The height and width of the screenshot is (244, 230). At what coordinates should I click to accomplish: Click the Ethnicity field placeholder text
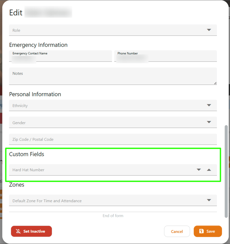20,106
